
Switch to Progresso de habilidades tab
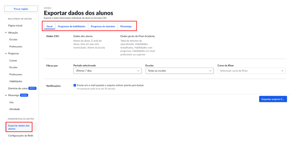[x=72, y=26]
